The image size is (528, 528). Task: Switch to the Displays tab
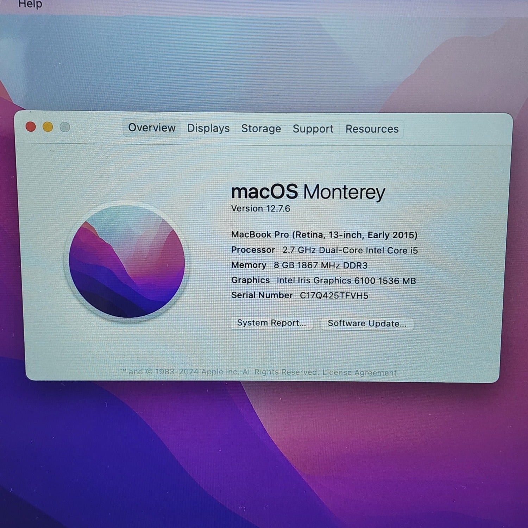[x=208, y=128]
